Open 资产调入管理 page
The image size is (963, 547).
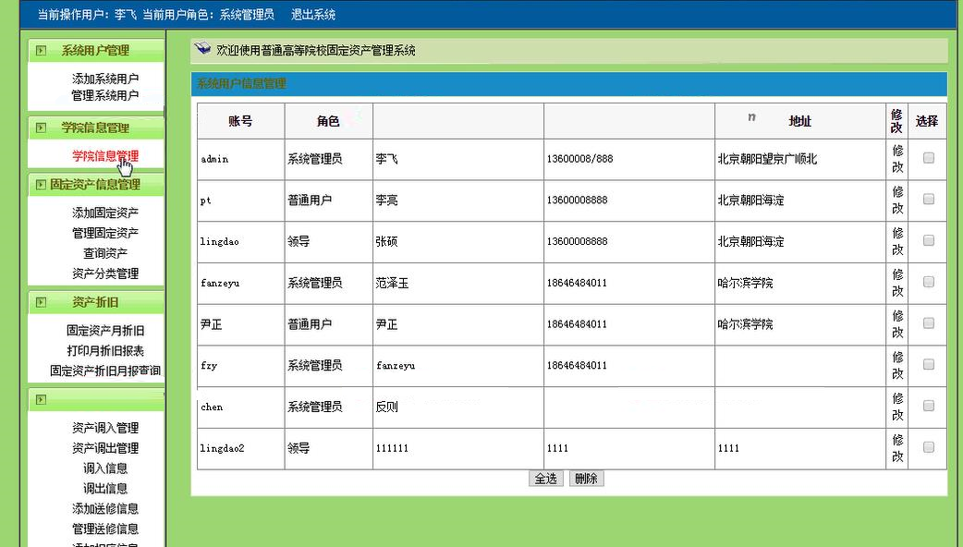(105, 427)
